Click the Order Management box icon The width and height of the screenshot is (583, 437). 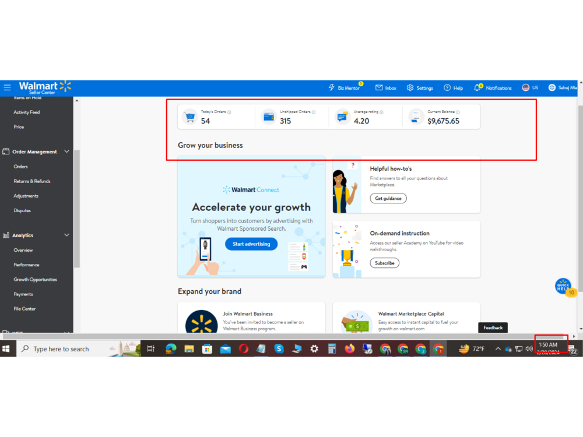[6, 151]
